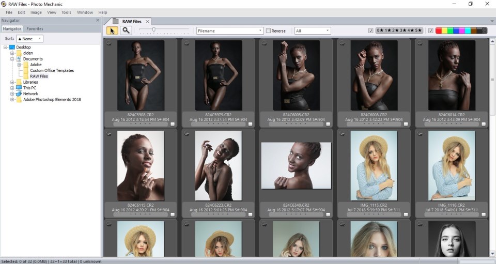Click rotate icon on IMG_1115.CR2 thumbnail
This screenshot has height=264, width=496.
tap(342, 134)
